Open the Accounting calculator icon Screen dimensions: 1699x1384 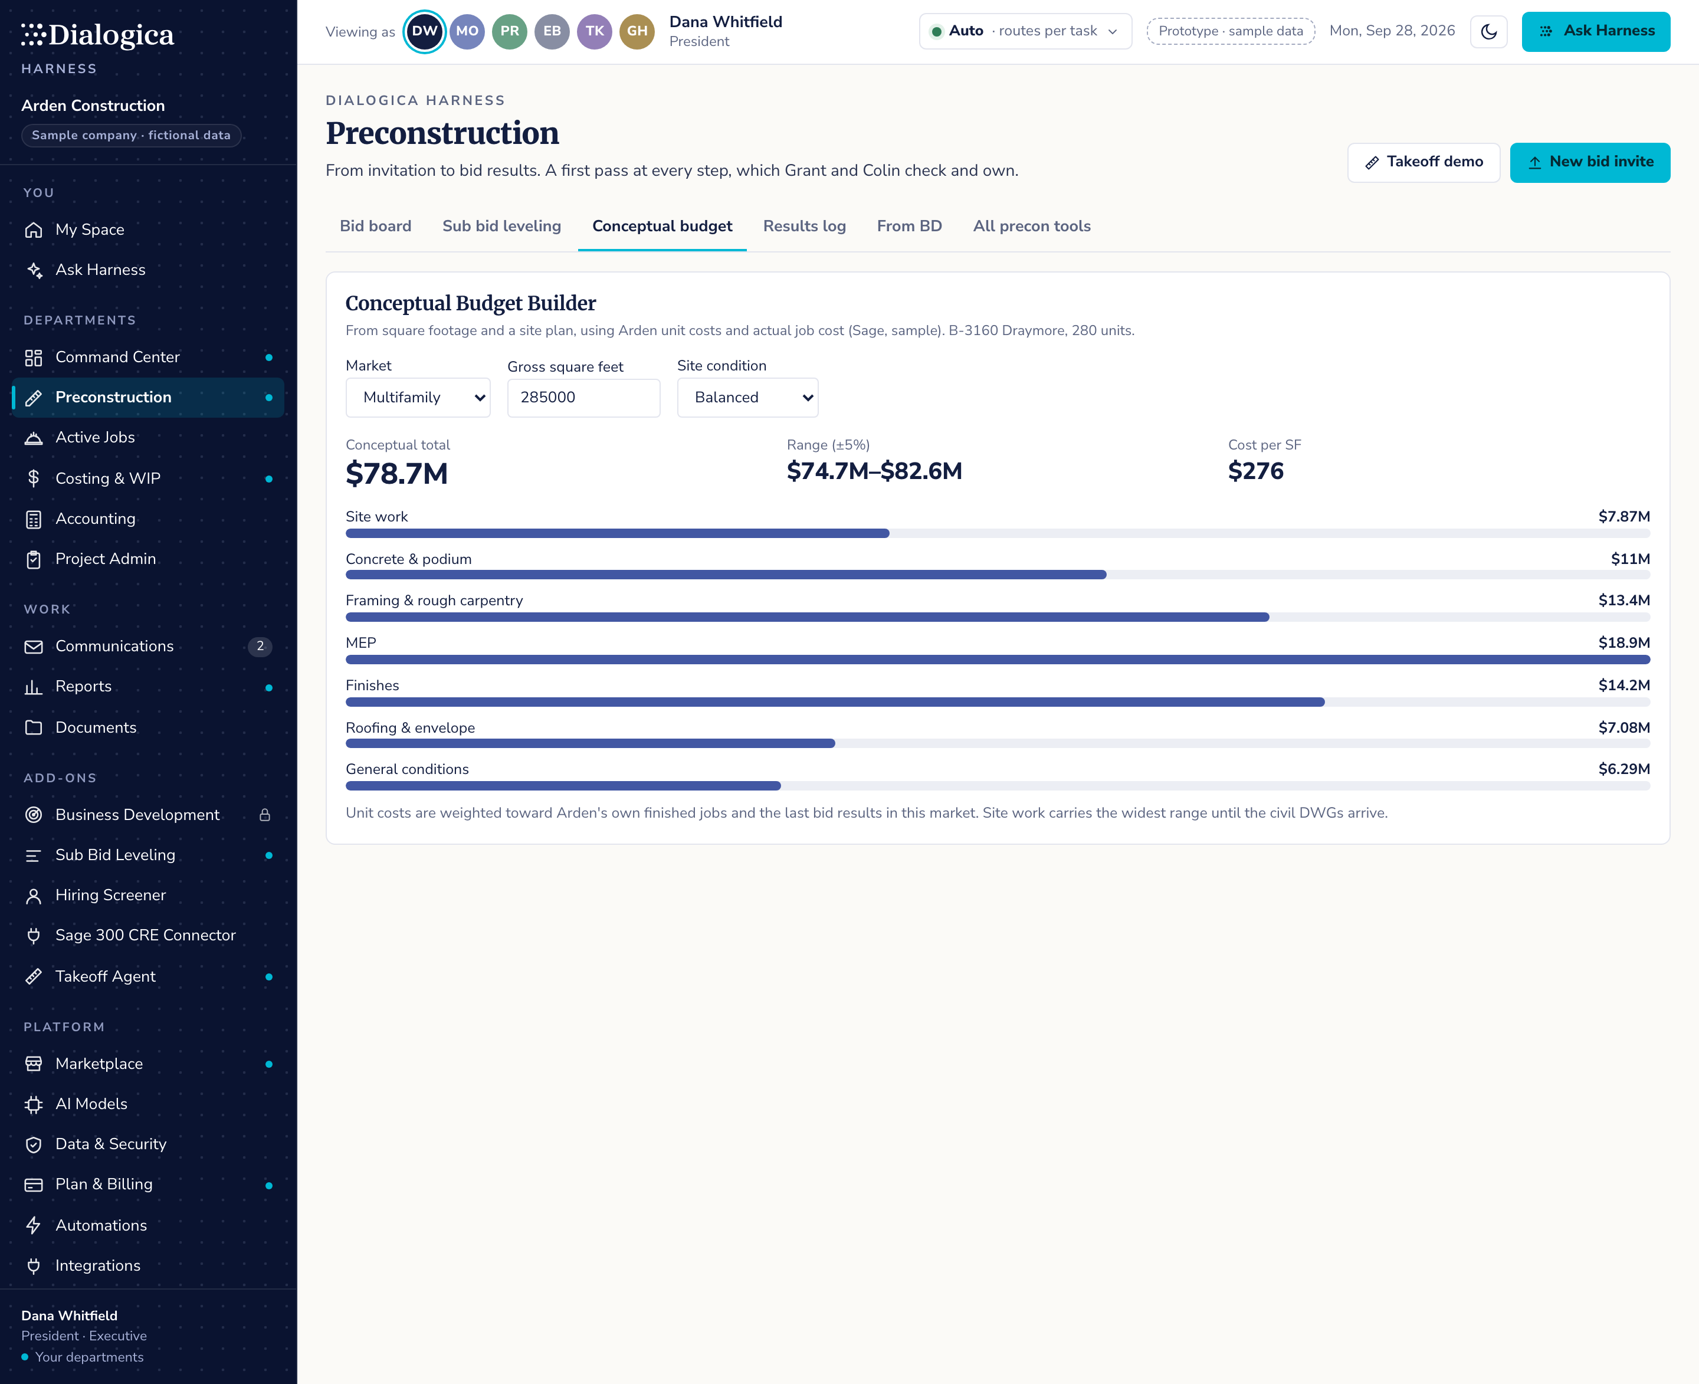(x=34, y=519)
